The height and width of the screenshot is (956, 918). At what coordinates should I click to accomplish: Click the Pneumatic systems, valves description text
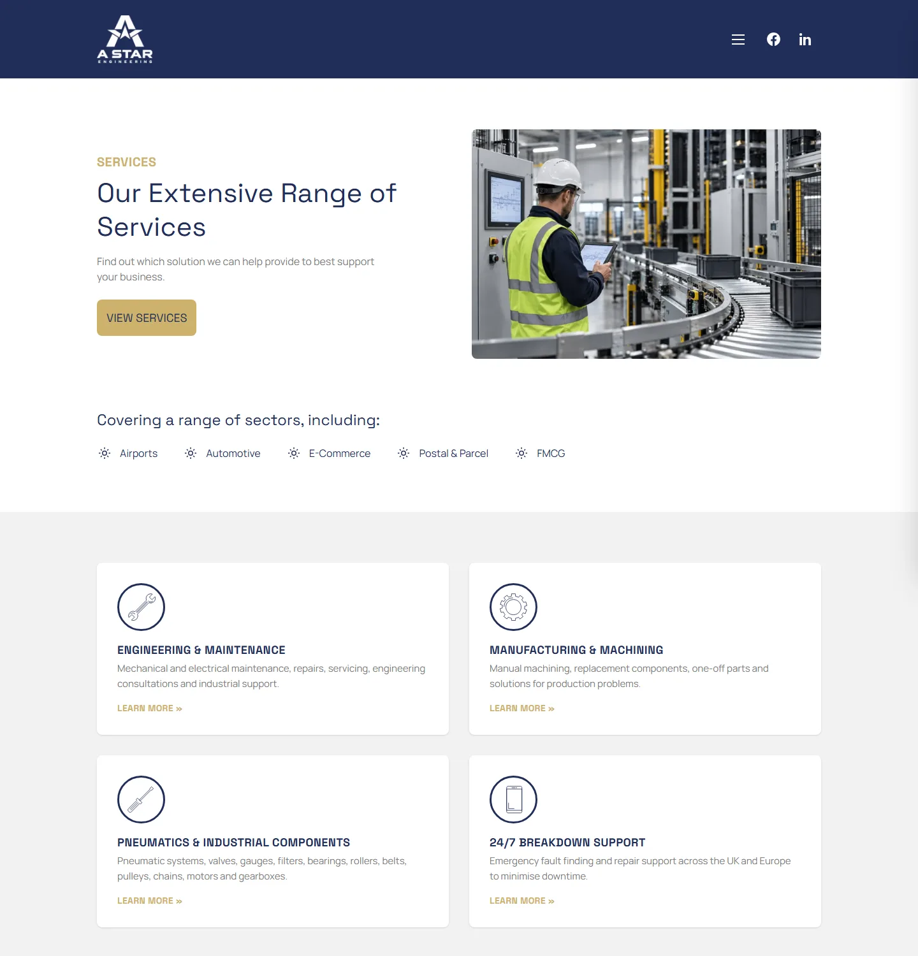[262, 868]
